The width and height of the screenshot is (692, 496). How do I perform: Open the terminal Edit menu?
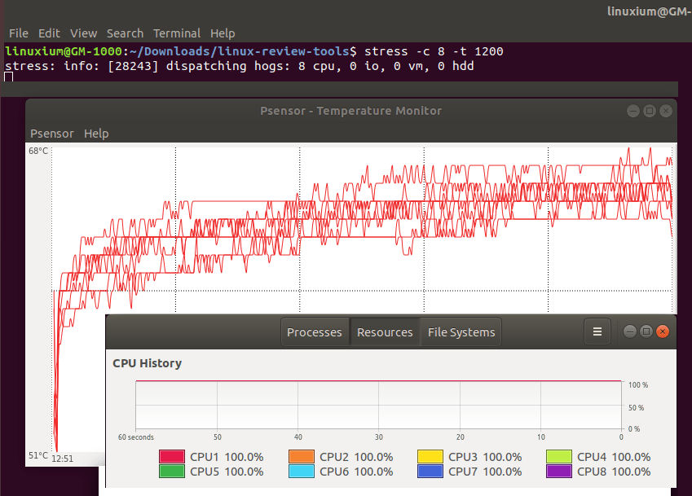click(x=49, y=33)
